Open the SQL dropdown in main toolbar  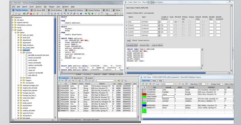115,14
